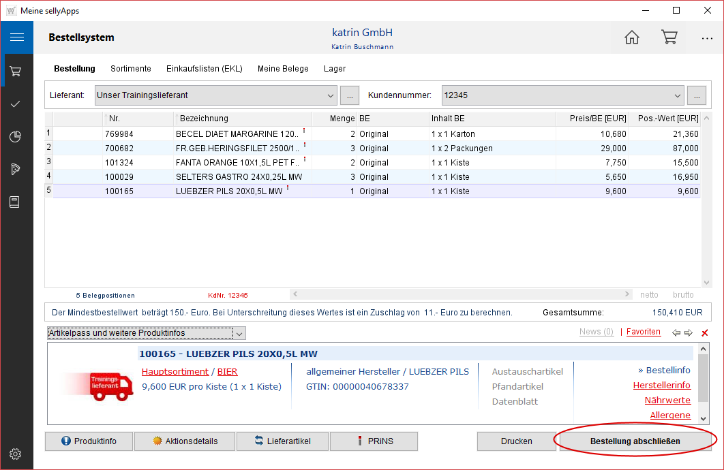
Task: Go to home using the house icon
Action: pos(632,37)
